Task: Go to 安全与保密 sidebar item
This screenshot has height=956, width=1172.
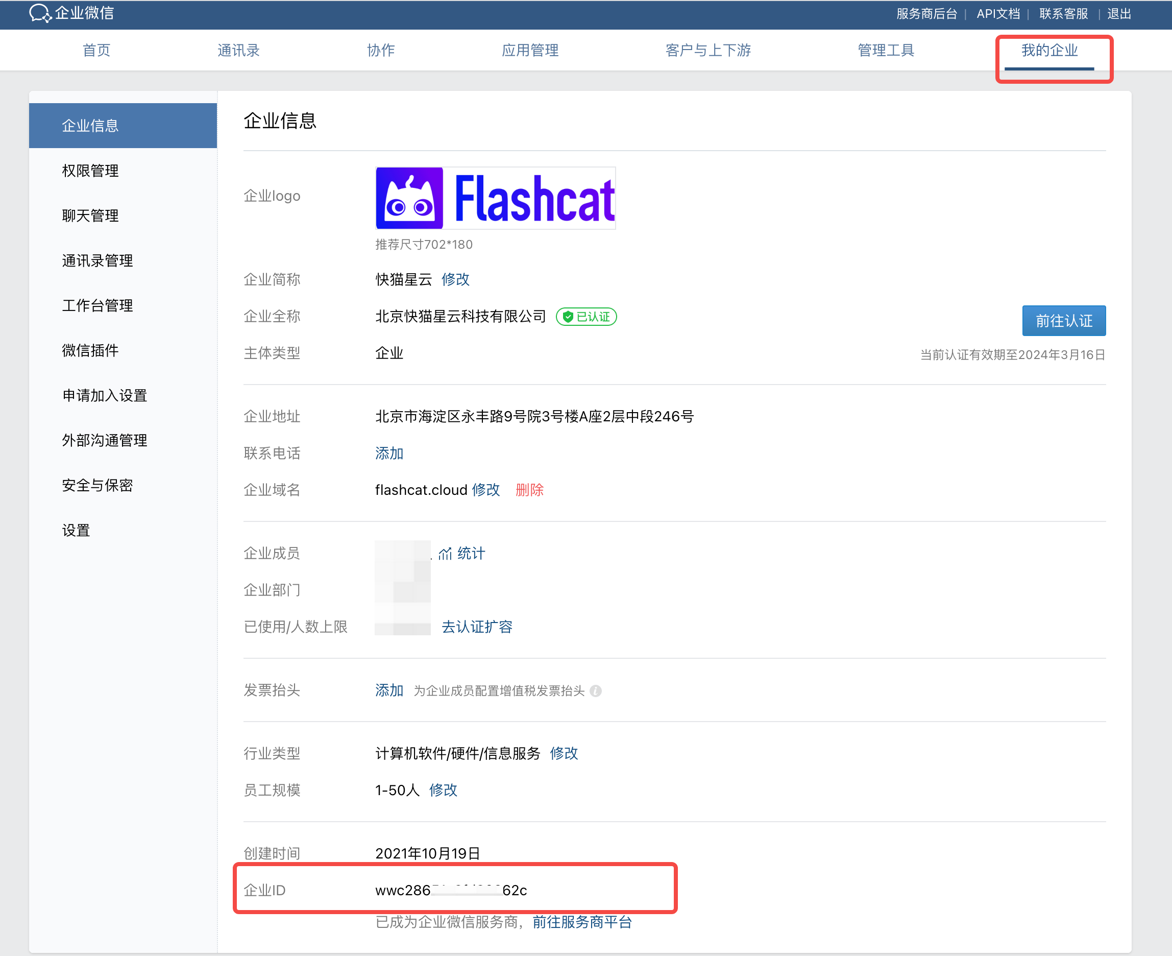Action: 97,485
